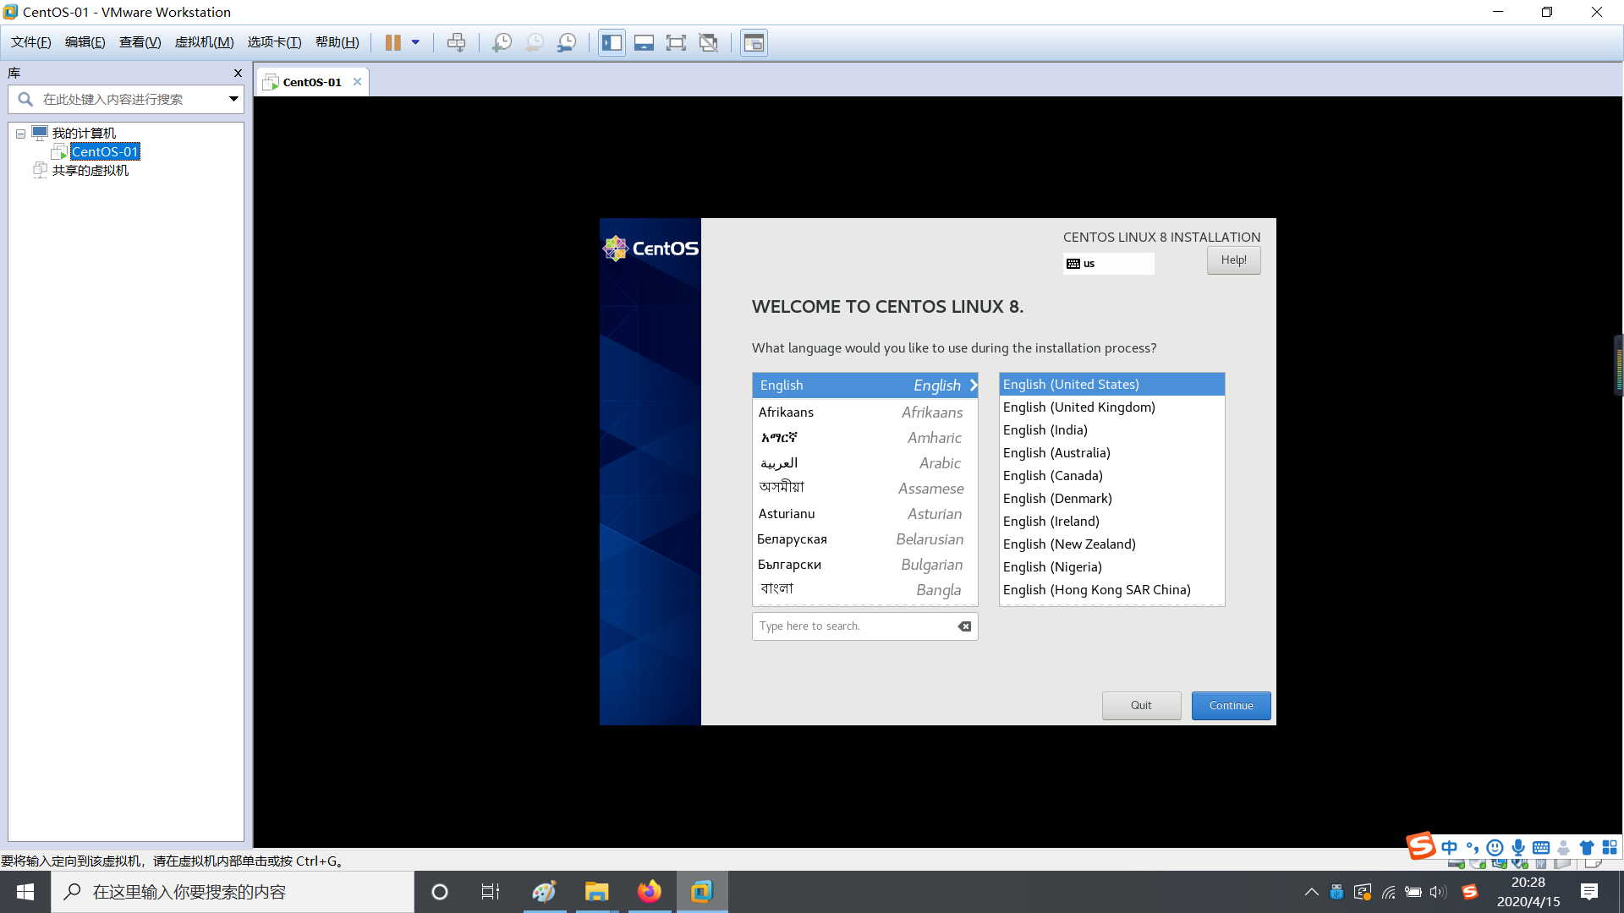Close the library panel
Viewport: 1624px width, 913px height.
[x=238, y=74]
